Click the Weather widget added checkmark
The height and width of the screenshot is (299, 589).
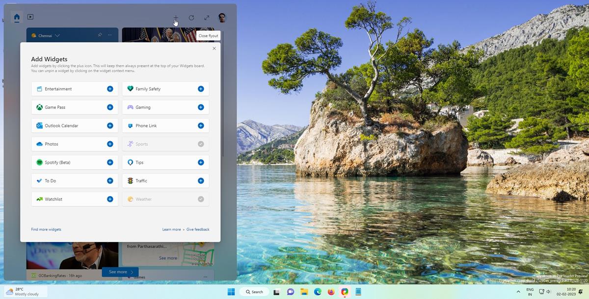coord(201,199)
